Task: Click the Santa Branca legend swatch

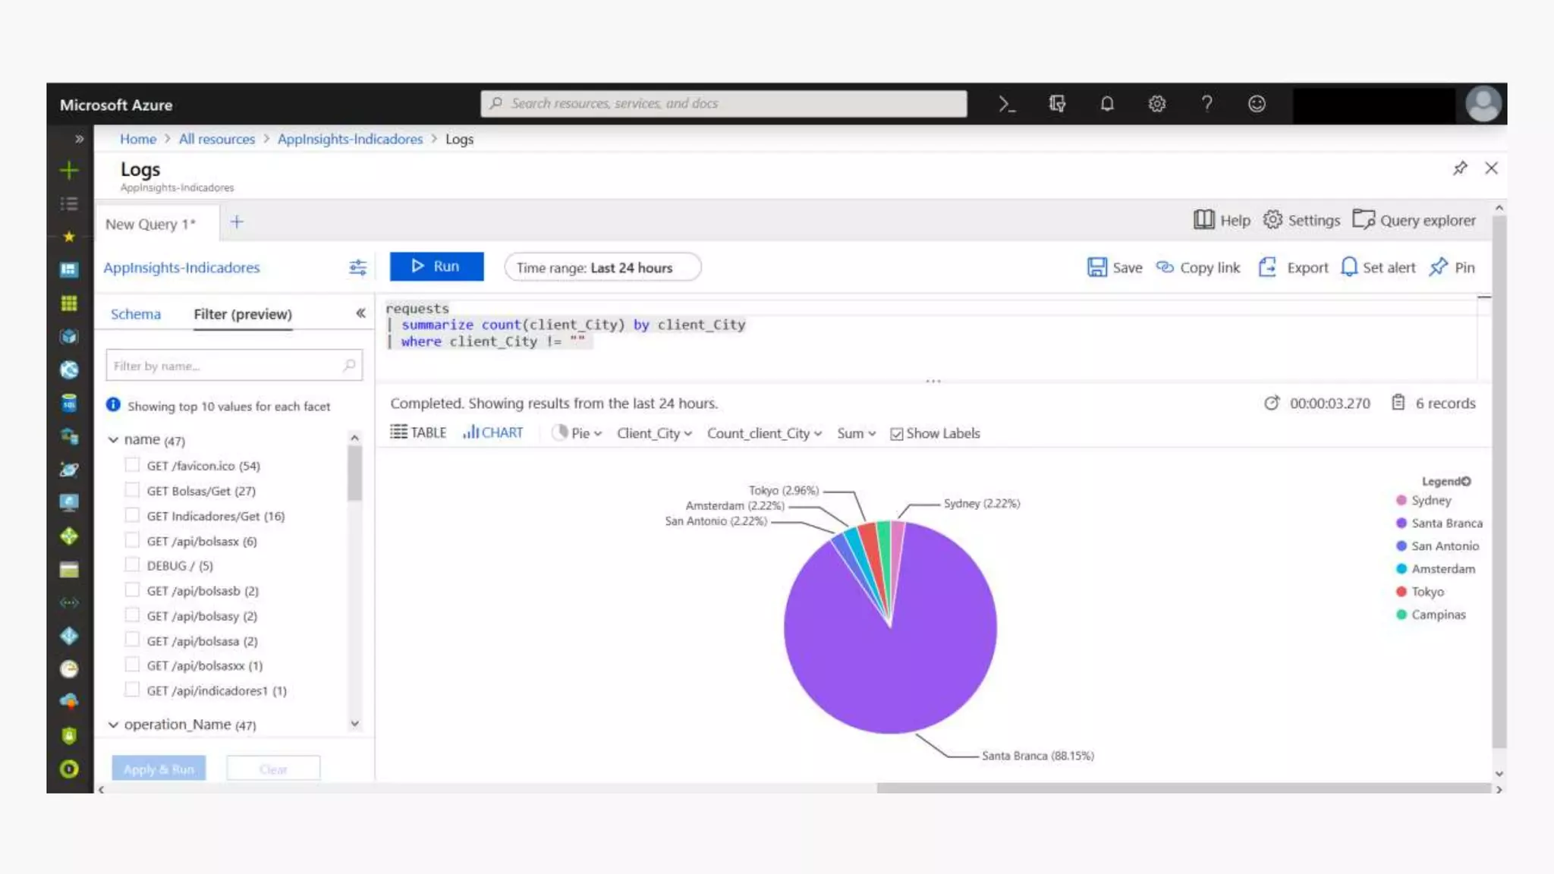Action: (1401, 523)
